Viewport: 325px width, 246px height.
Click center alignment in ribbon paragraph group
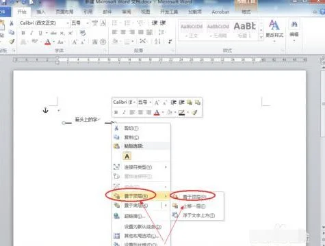[123, 32]
